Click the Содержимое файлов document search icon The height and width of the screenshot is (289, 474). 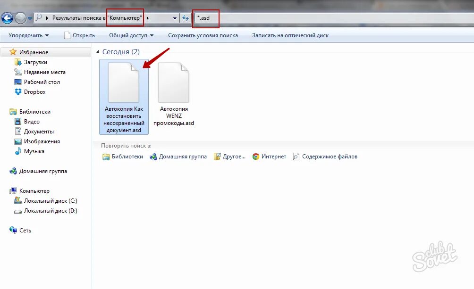296,157
